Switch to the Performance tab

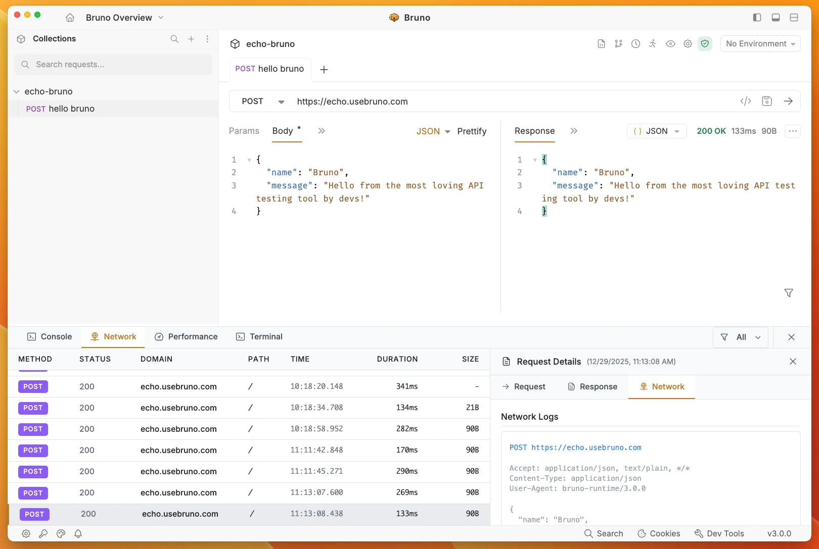click(186, 337)
